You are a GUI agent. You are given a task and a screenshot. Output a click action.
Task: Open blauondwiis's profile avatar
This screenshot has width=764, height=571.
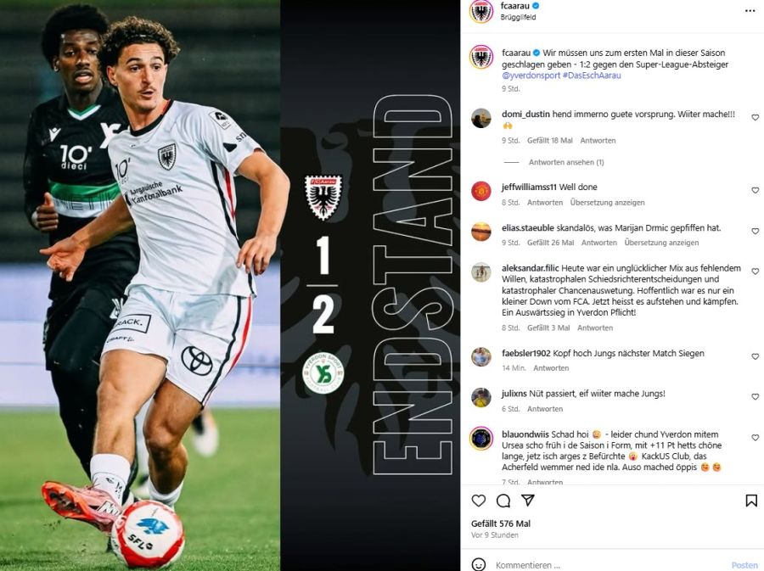click(481, 438)
